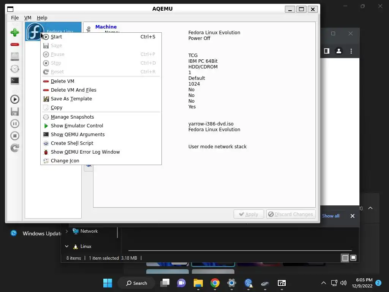The image size is (389, 292).
Task: Expand the Network tree item in File Explorer
Action: point(67,231)
